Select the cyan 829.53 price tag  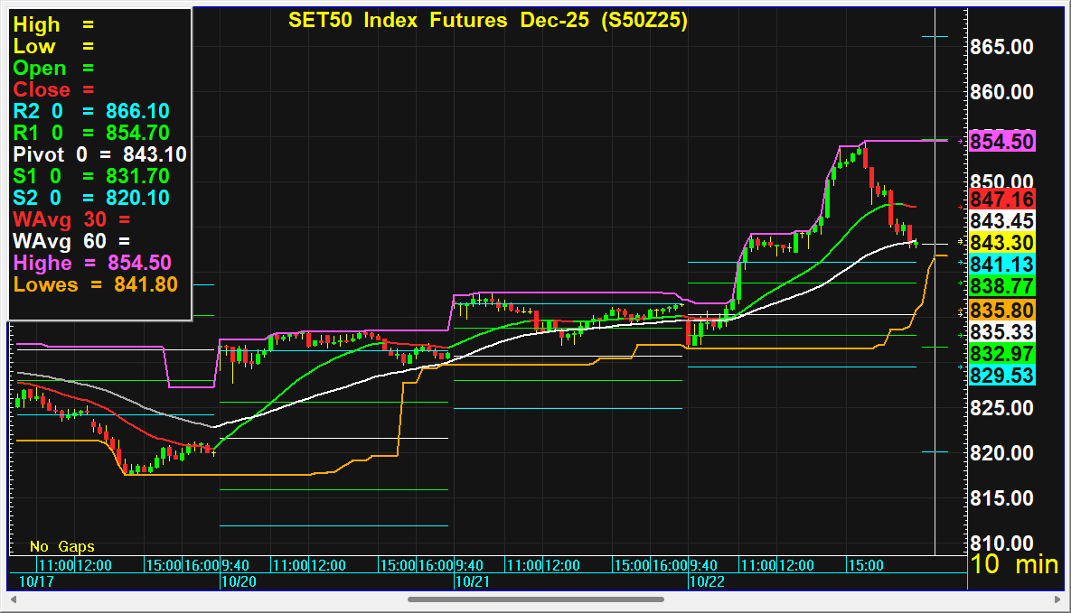pos(1001,375)
